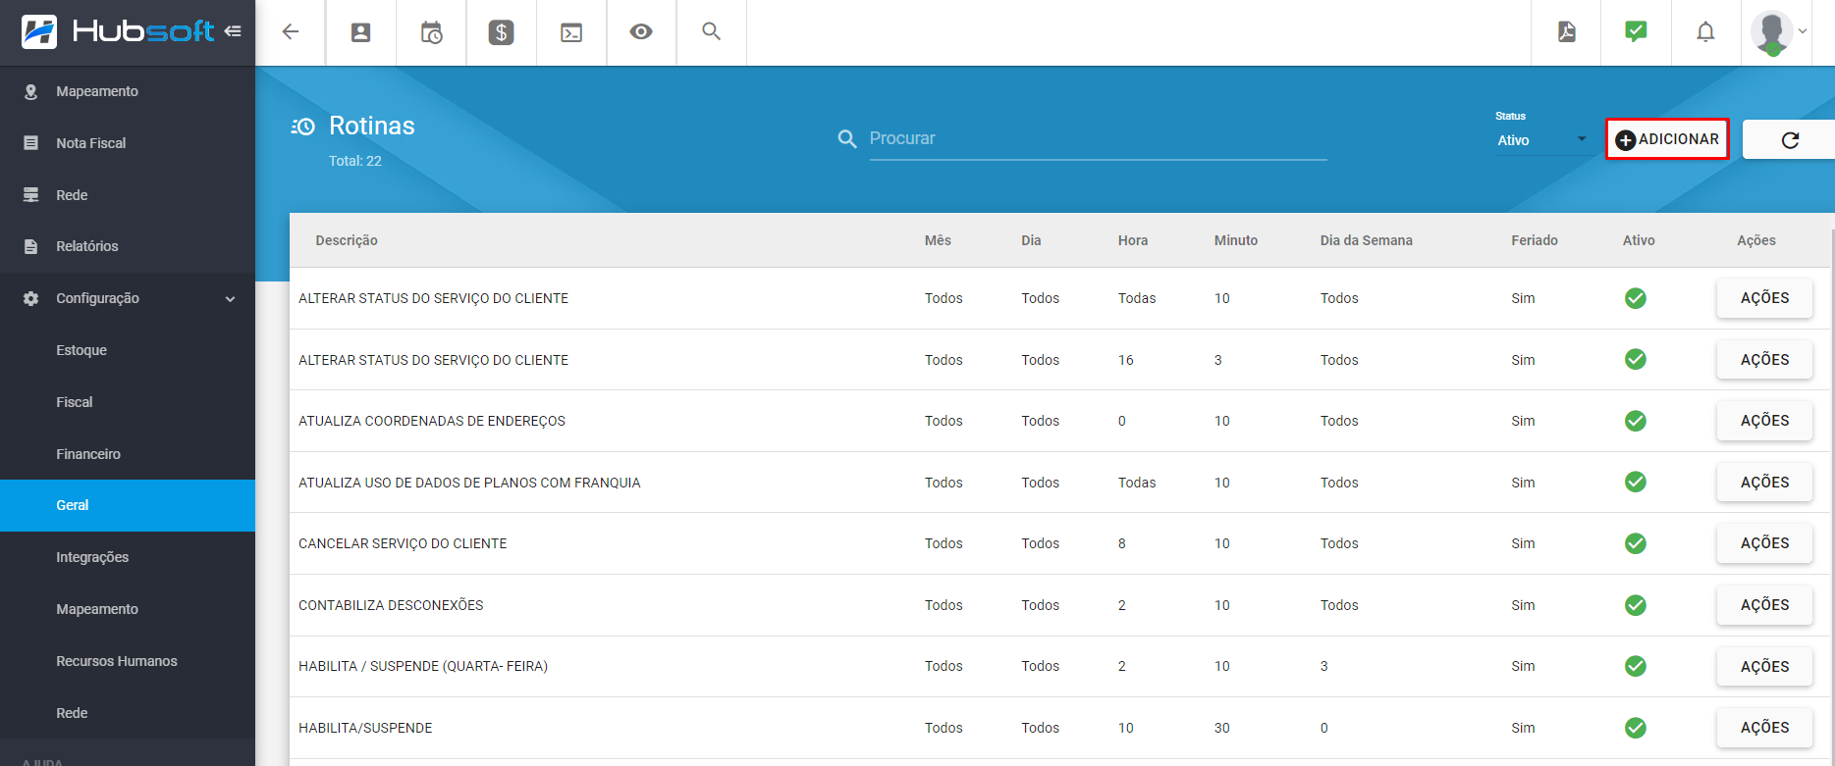Collapse the sidebar using arrow menu icon
The width and height of the screenshot is (1835, 766).
point(233,31)
